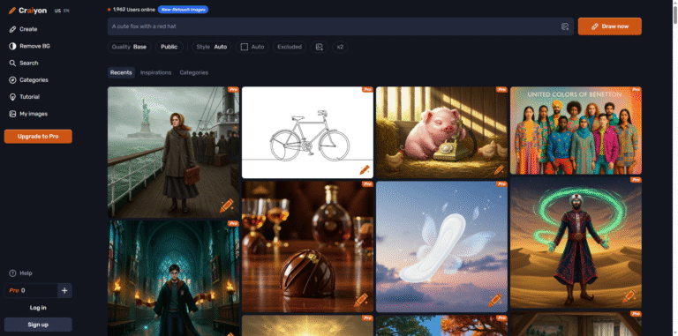Open the chocolate truffle and whiskey image
Image resolution: width=678 pixels, height=336 pixels.
(x=307, y=247)
